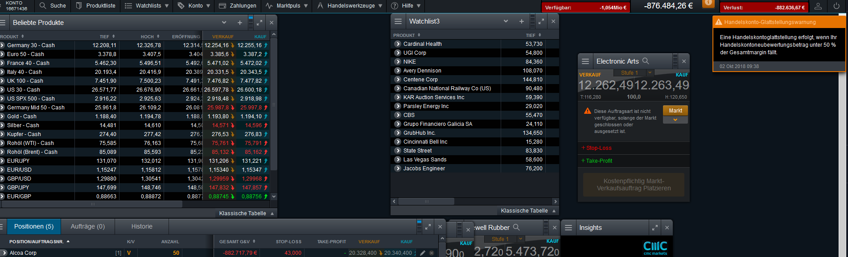Click Germany 30 VERKAUF price 12.254,16
The height and width of the screenshot is (257, 848).
click(x=217, y=45)
